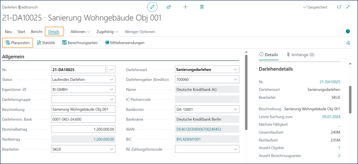Click the trash delete icon
Viewport: 358px width, 164px height.
pos(202,7)
